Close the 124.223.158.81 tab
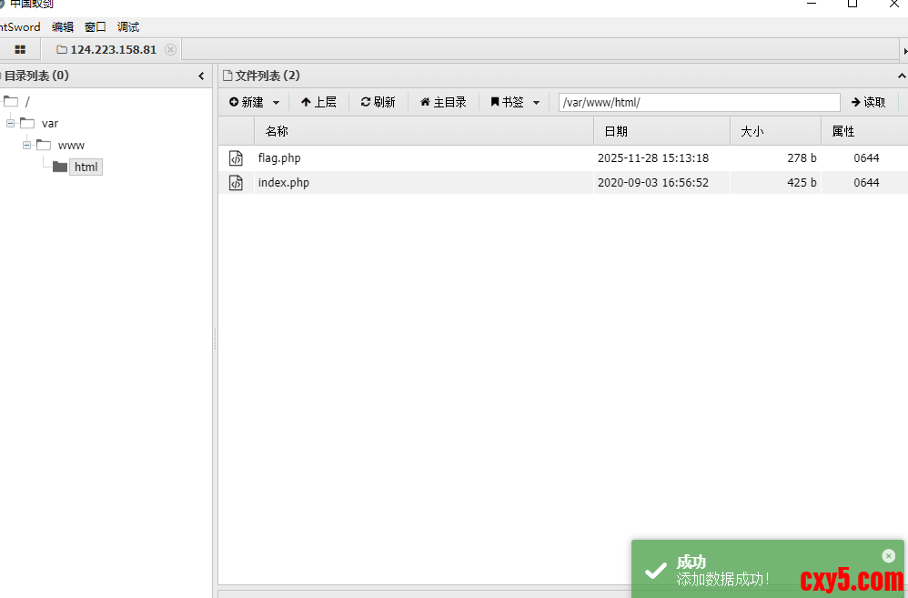The height and width of the screenshot is (598, 908). (x=170, y=49)
